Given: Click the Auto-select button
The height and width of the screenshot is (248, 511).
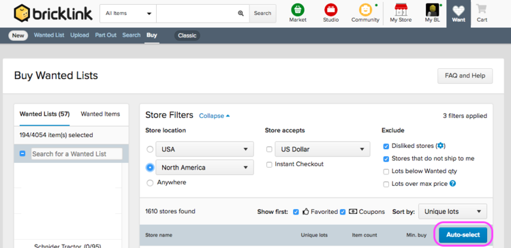Looking at the screenshot, I should tap(463, 234).
